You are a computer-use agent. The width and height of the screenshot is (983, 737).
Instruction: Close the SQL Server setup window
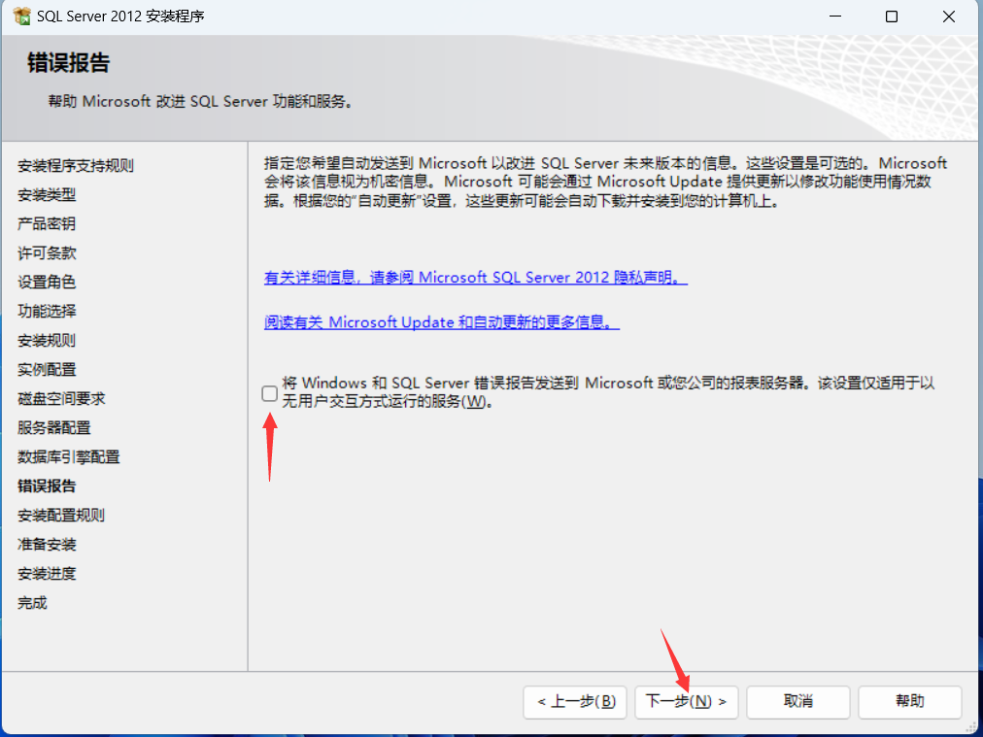[949, 17]
